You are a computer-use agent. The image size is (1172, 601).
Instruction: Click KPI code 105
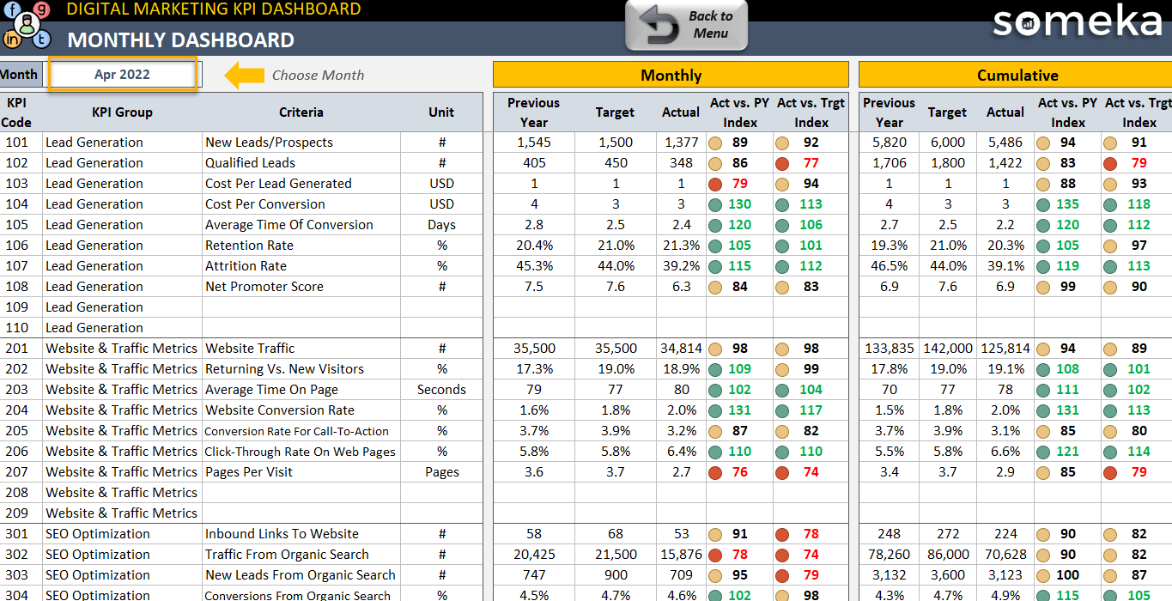tap(17, 225)
